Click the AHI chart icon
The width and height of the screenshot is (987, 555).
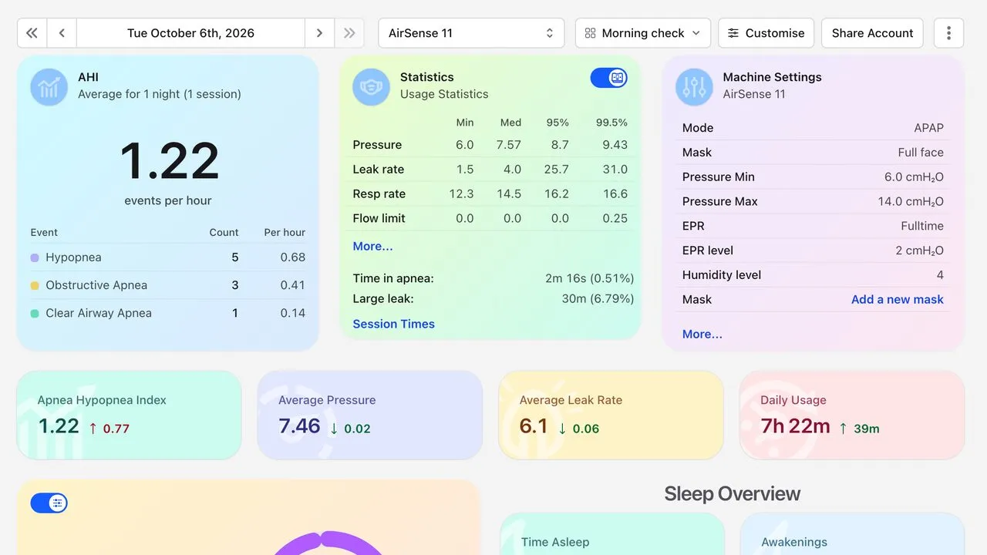point(49,87)
